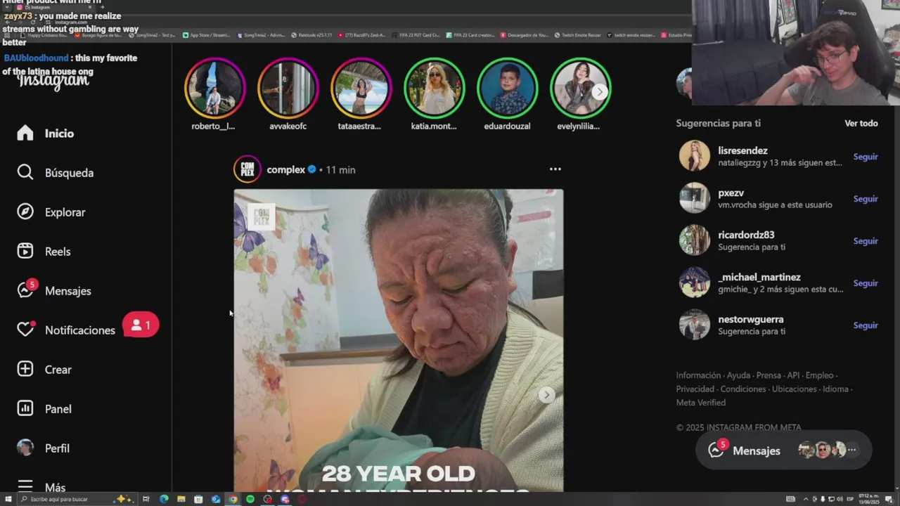Click footer link Ayuda
The height and width of the screenshot is (506, 900).
[738, 375]
